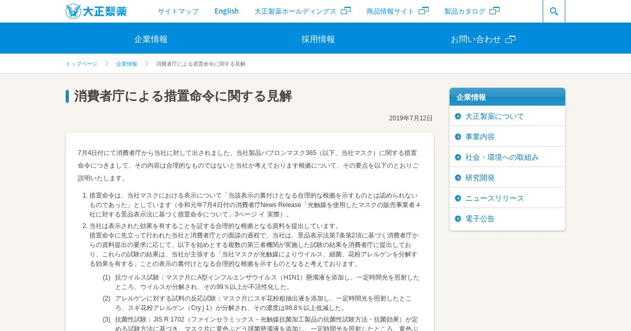Click arrow bullet next to ニュースリリース
This screenshot has width=631, height=331.
tap(458, 198)
